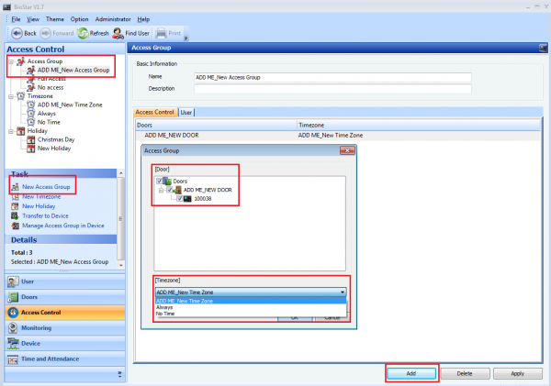Toggle the Doors root checkbox
The width and height of the screenshot is (551, 386).
[162, 181]
